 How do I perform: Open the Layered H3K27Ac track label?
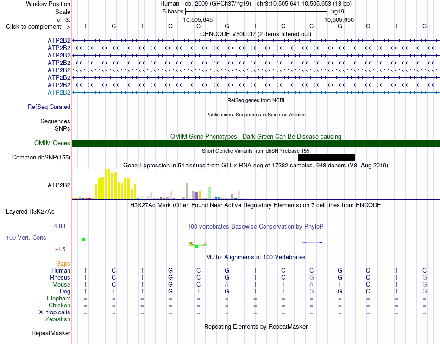click(30, 211)
